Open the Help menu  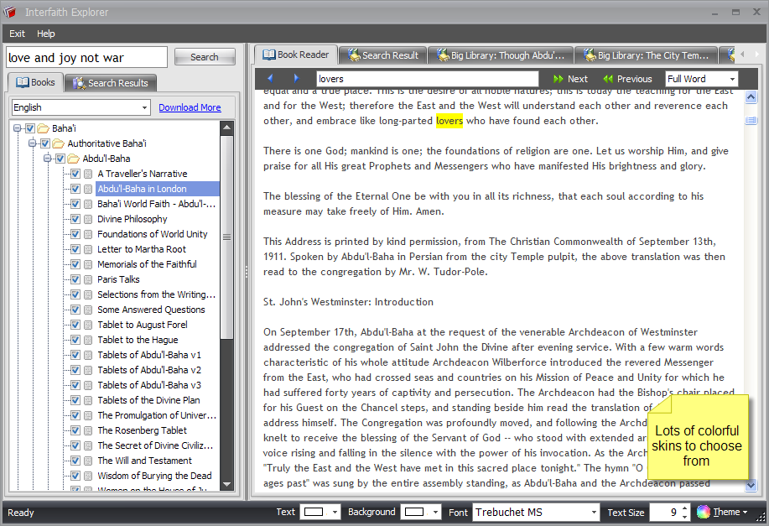(x=46, y=34)
